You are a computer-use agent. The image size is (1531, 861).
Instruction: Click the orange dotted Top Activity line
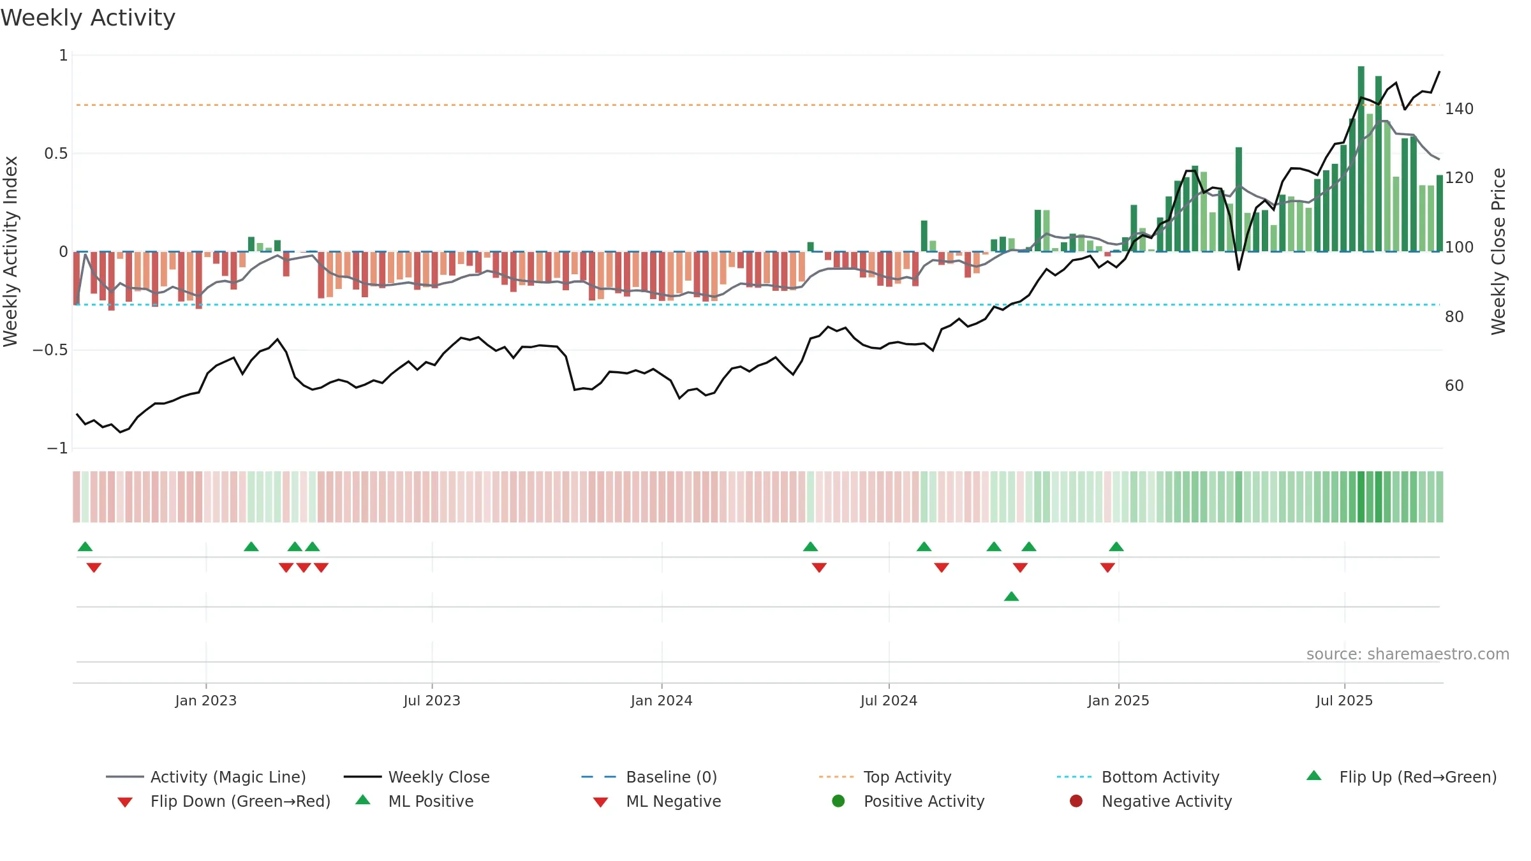758,105
